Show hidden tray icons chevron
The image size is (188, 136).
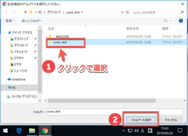pyautogui.click(x=124, y=131)
